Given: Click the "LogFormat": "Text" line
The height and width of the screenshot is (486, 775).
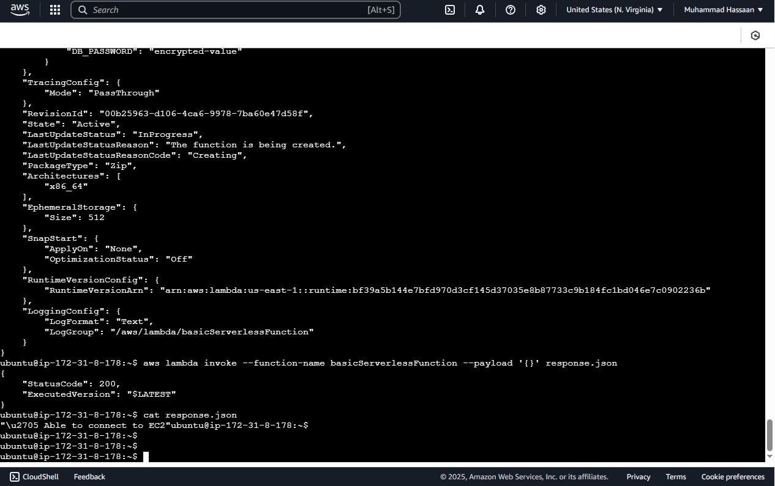Looking at the screenshot, I should click(99, 322).
